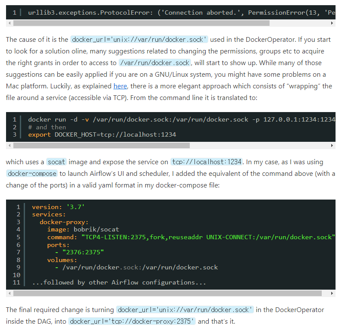Open the "here" hyperlink in the paragraph

point(120,86)
